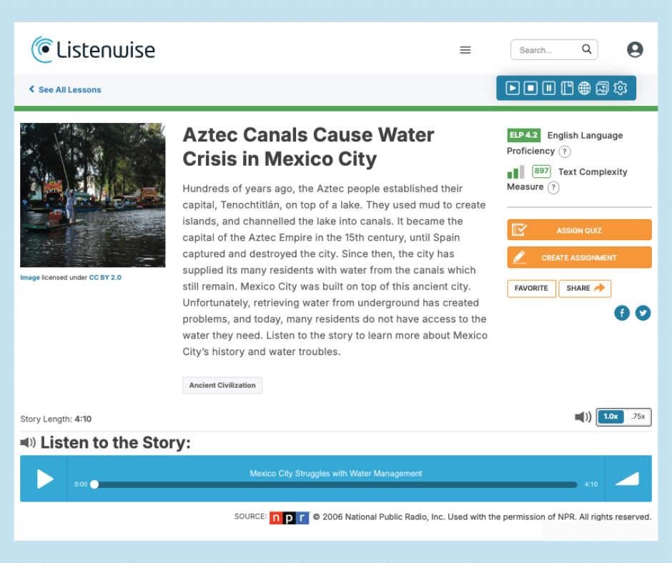The height and width of the screenshot is (563, 672).
Task: Click the play icon in the blue toolbar
Action: coord(513,88)
